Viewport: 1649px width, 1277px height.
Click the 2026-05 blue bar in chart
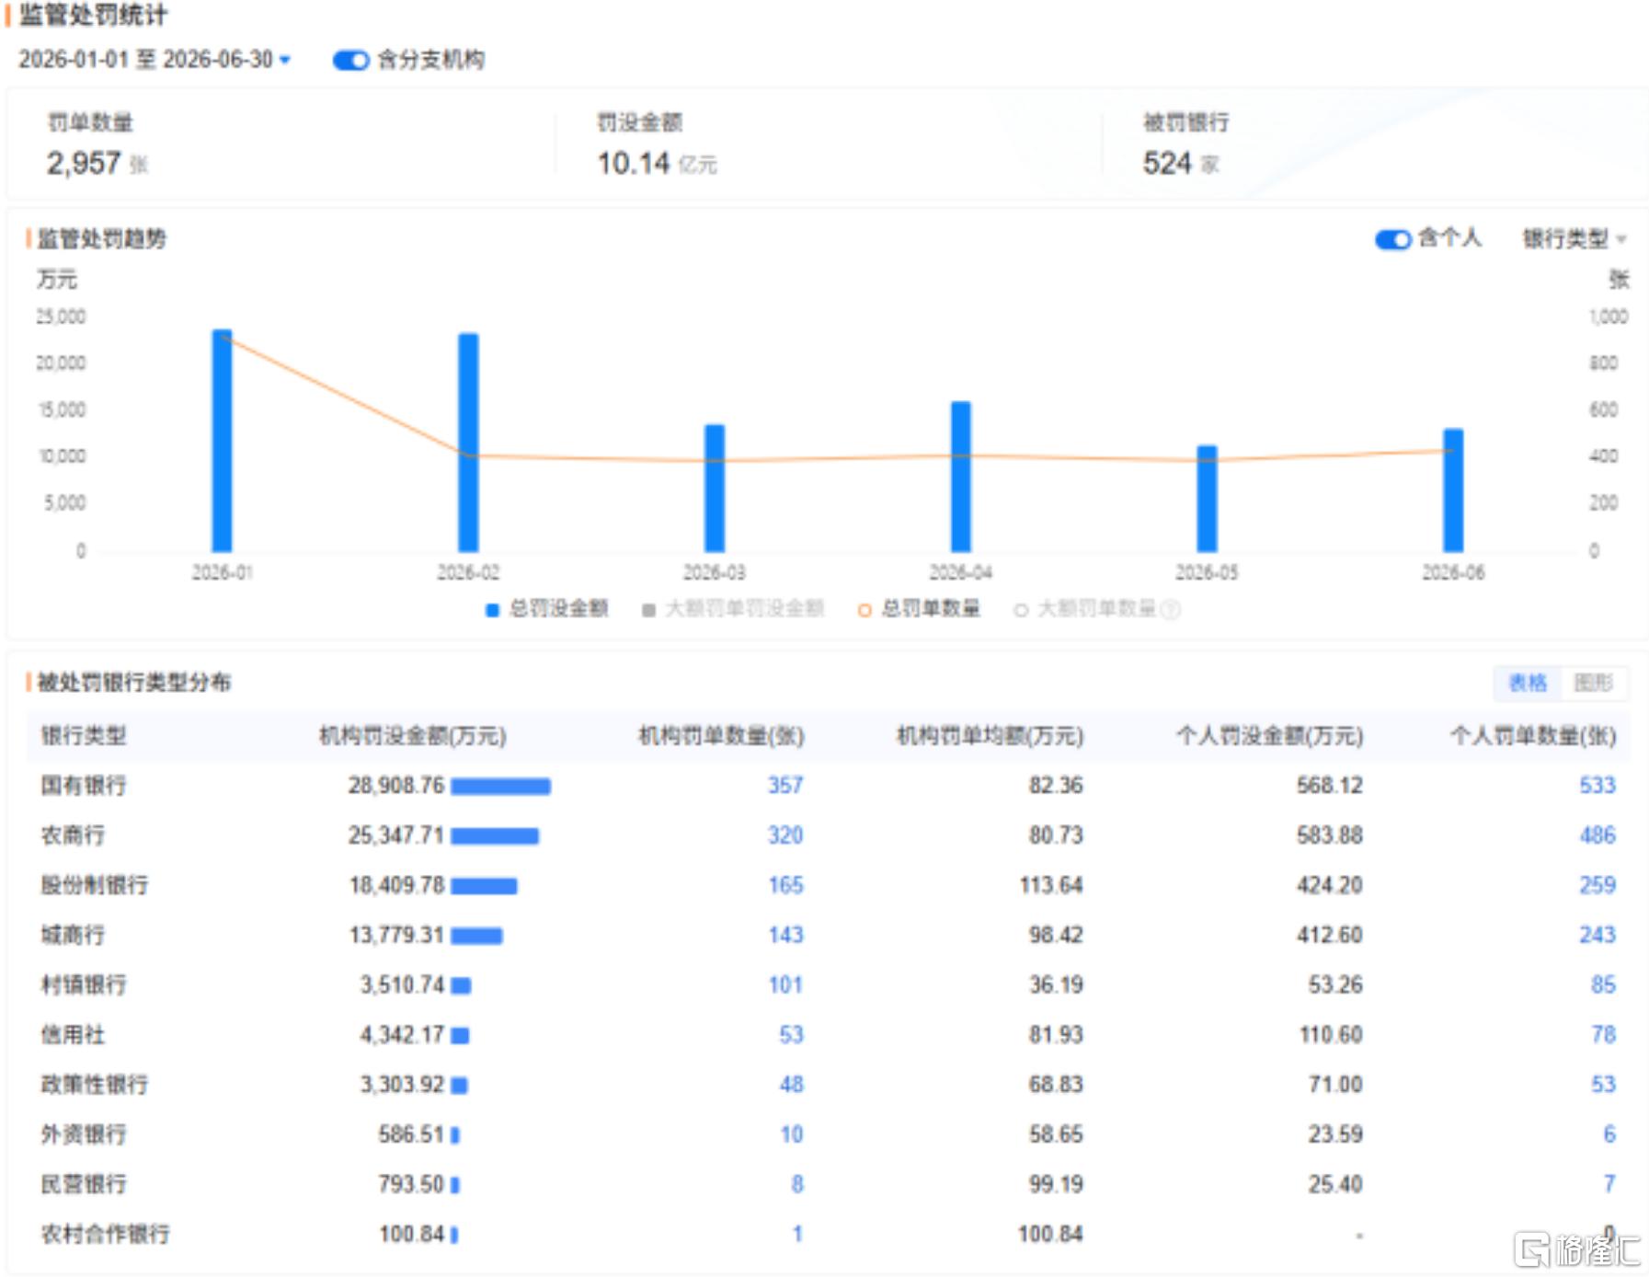click(x=1207, y=499)
